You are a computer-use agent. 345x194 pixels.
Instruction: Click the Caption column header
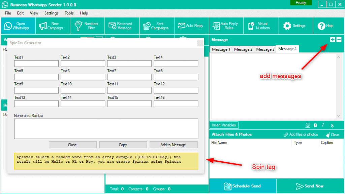[331, 143]
